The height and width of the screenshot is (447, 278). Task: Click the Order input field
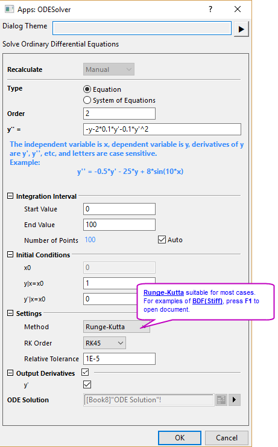click(x=119, y=114)
